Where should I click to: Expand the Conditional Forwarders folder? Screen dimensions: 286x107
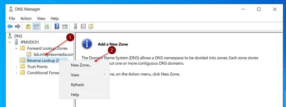(16, 73)
